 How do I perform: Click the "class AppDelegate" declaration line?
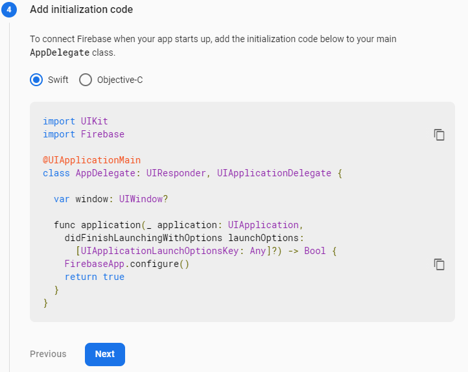click(193, 173)
